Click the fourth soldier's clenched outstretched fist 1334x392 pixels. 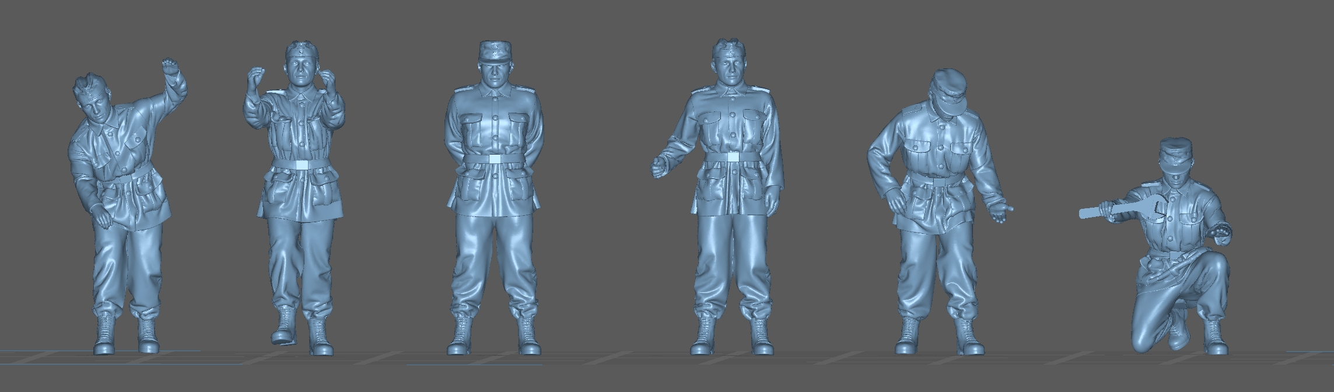[661, 165]
